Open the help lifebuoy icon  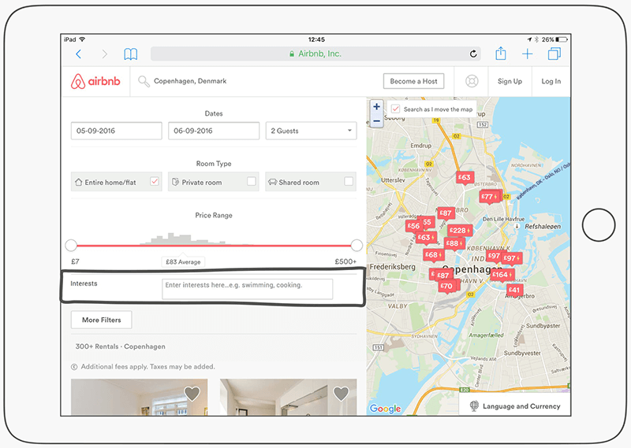(472, 81)
